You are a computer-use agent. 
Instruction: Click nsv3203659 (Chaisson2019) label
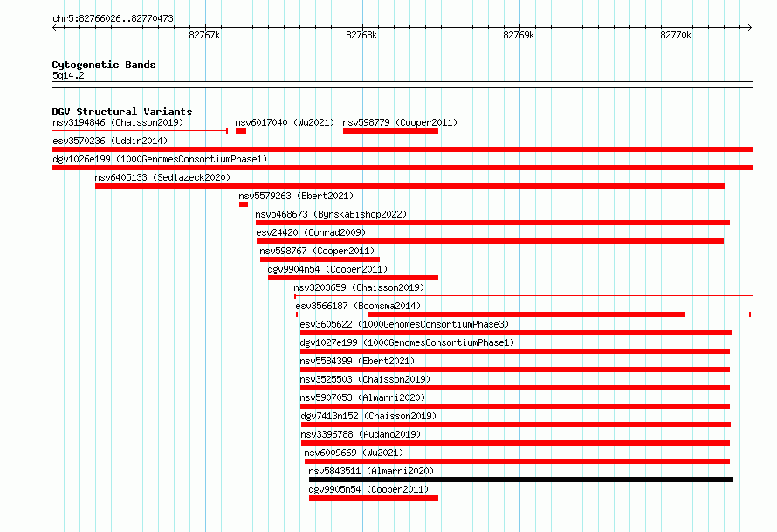(x=359, y=287)
